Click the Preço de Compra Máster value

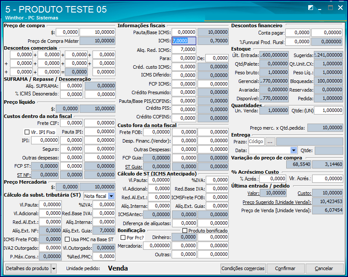coord(97,41)
